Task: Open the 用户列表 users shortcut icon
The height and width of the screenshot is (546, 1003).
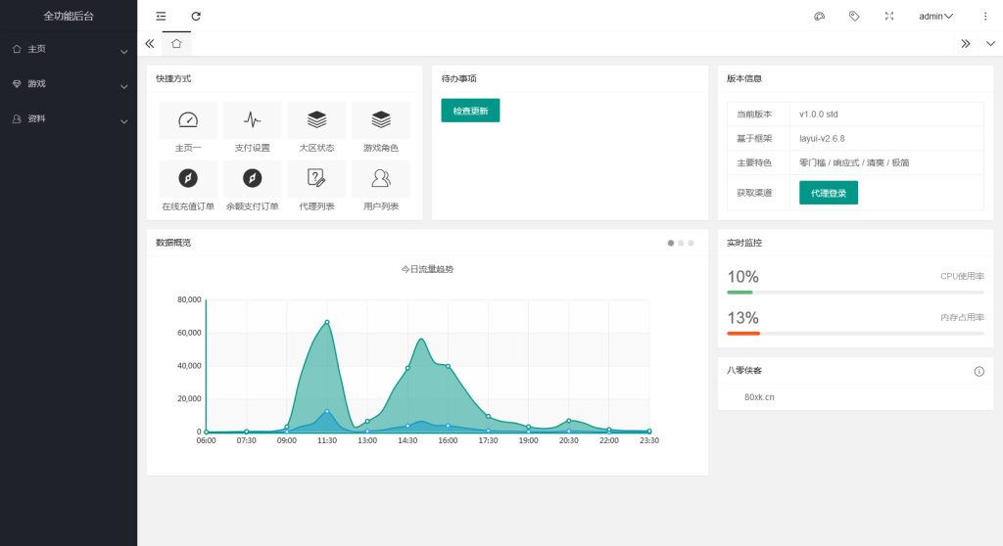Action: 380,178
